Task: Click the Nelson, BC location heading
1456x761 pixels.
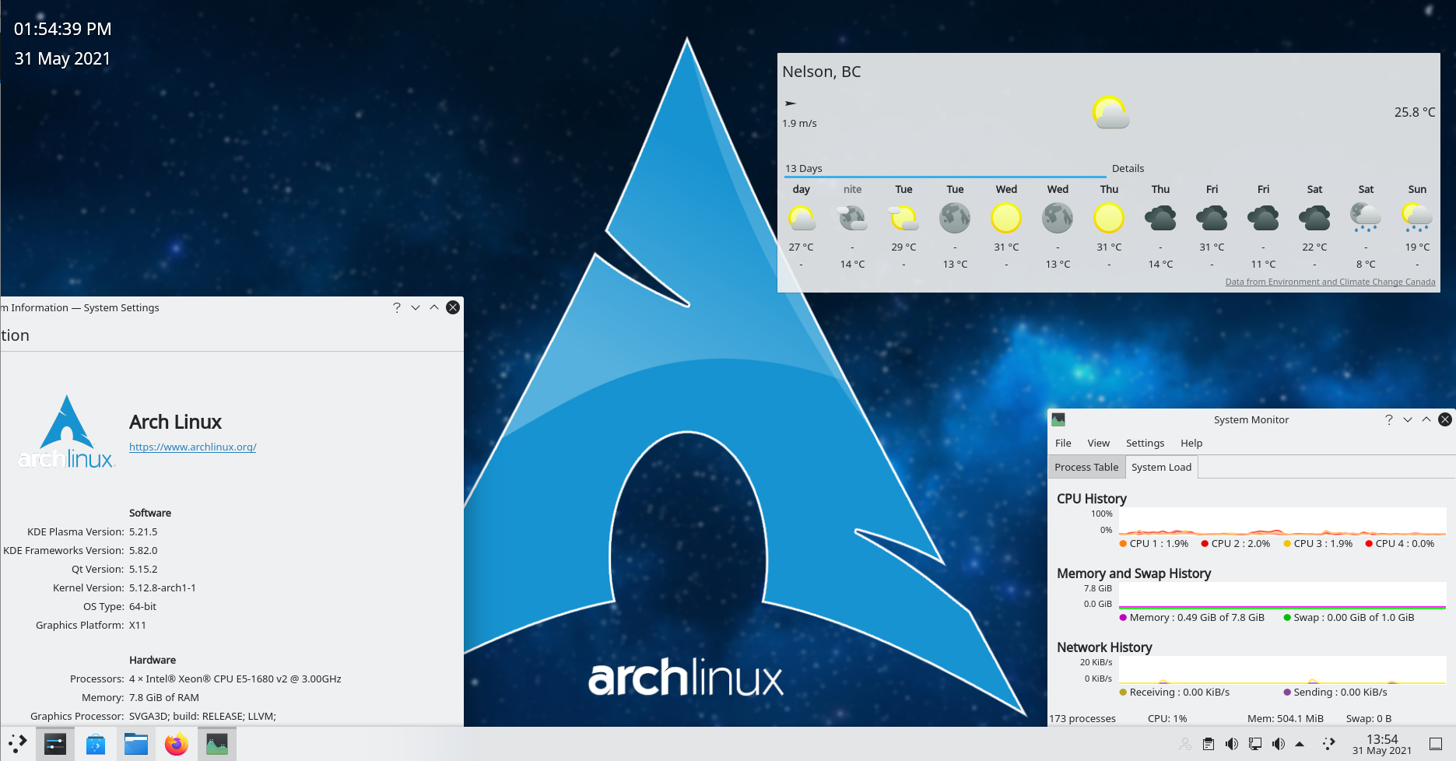Action: pos(822,72)
